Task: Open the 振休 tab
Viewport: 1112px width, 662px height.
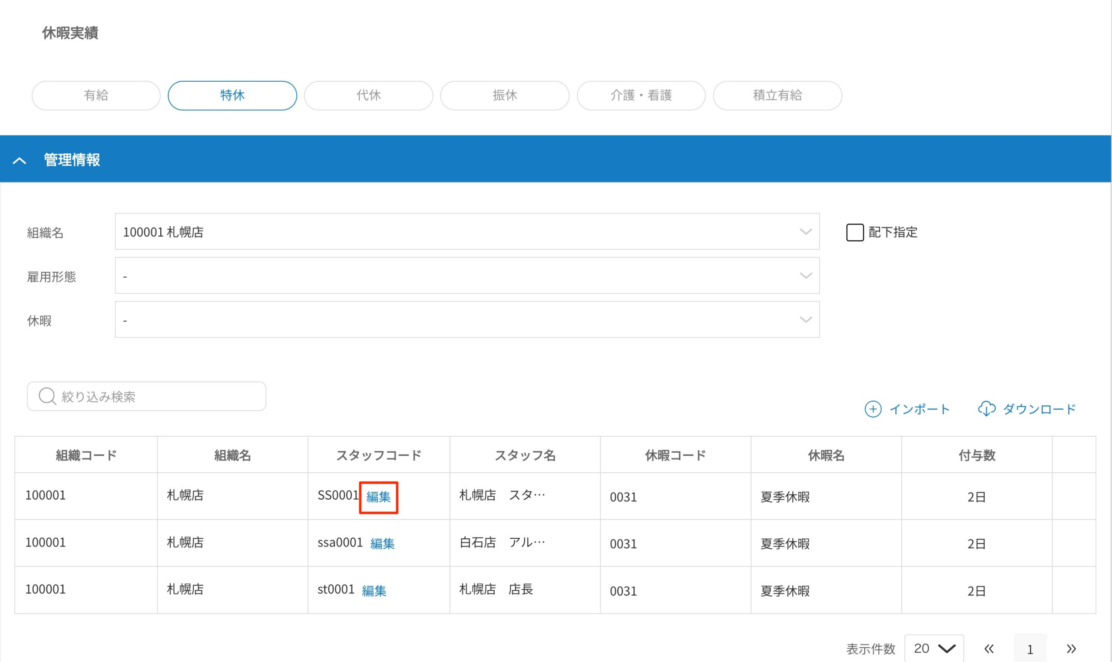Action: pos(505,95)
